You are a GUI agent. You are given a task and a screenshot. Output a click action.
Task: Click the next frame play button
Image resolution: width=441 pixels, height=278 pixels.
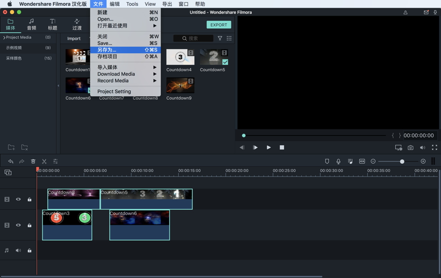(x=255, y=148)
